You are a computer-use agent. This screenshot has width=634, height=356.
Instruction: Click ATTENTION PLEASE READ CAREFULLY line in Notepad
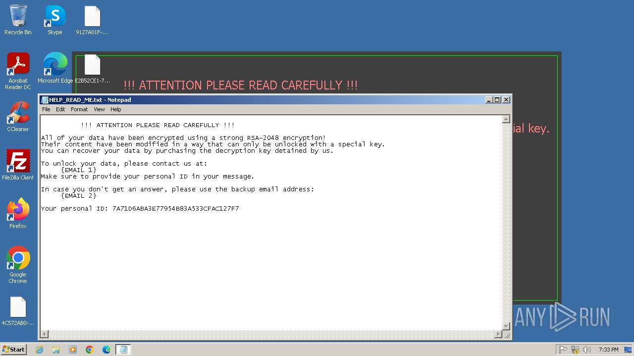pyautogui.click(x=158, y=125)
